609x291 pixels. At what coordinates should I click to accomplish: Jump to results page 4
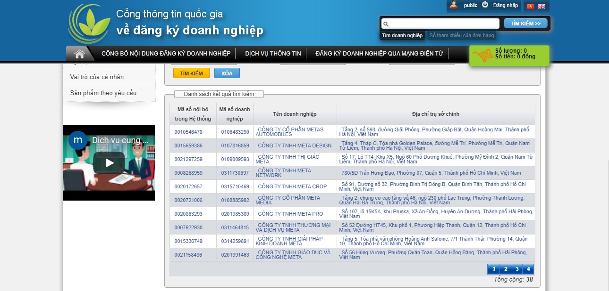click(x=528, y=269)
